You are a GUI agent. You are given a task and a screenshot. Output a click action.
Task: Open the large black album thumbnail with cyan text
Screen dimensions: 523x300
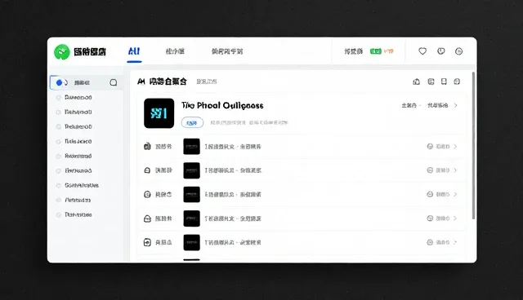pyautogui.click(x=159, y=113)
